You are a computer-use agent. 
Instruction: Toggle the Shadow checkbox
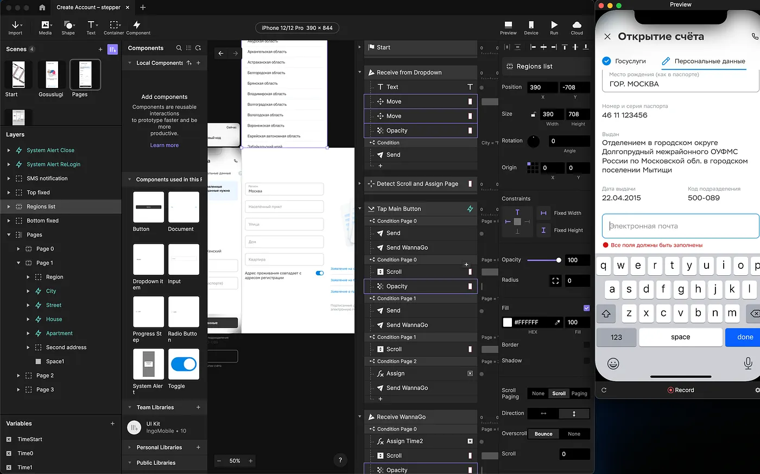[x=586, y=361]
